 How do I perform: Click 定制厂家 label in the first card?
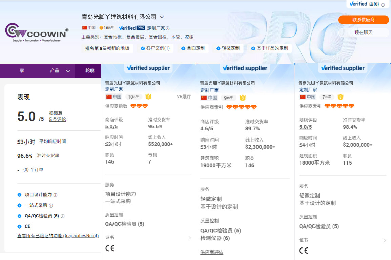(114, 89)
